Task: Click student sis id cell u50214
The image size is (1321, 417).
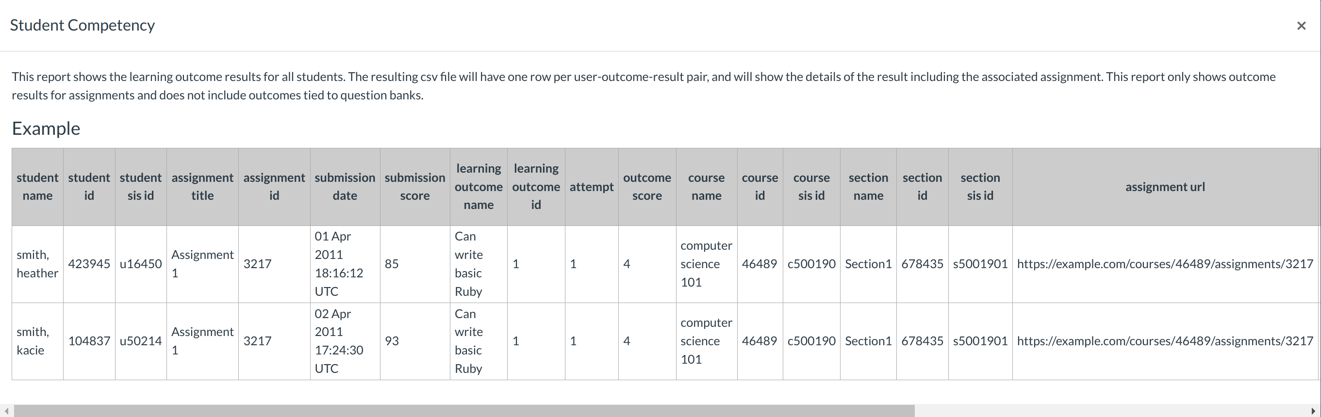Action: point(141,341)
